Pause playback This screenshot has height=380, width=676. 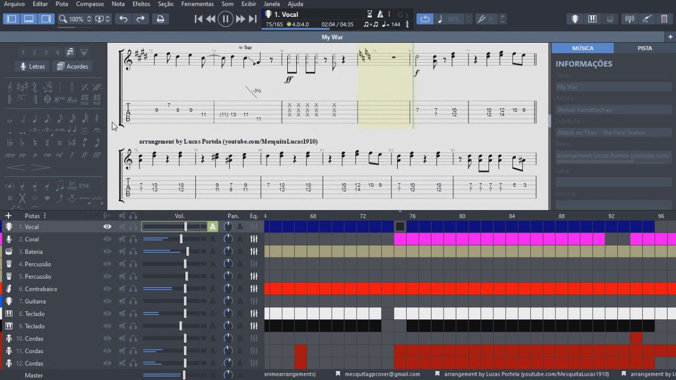point(226,19)
